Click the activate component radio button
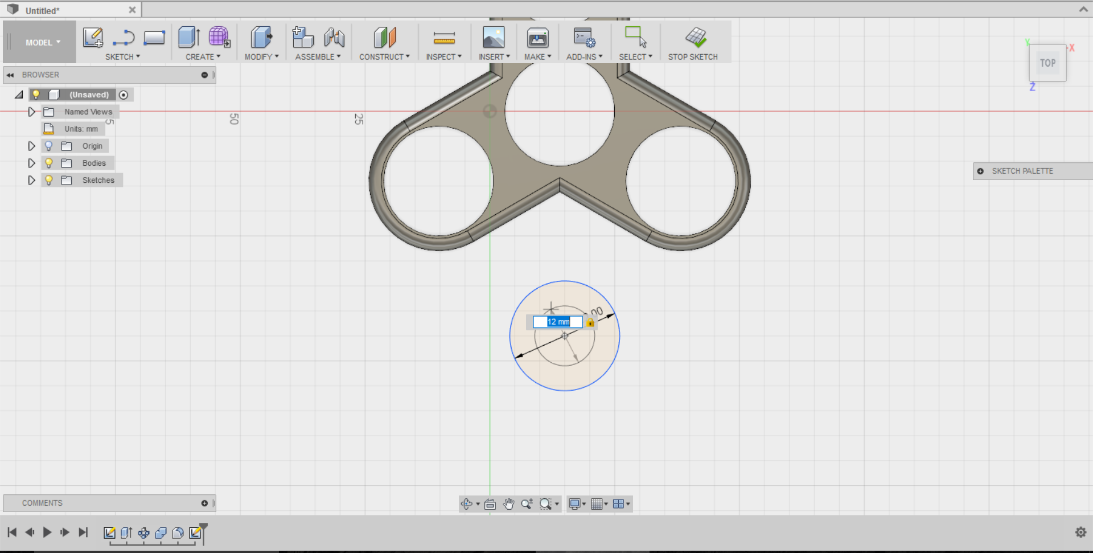Screen dimensions: 1093x553 click(x=124, y=95)
